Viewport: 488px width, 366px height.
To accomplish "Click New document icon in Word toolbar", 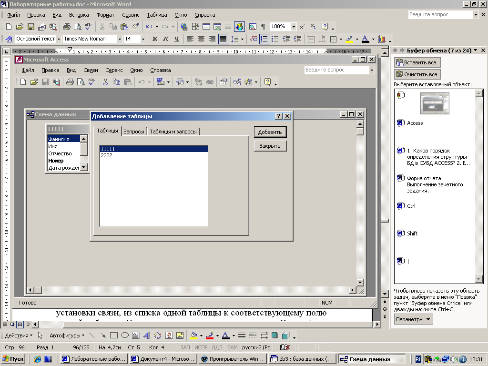I will tap(9, 27).
